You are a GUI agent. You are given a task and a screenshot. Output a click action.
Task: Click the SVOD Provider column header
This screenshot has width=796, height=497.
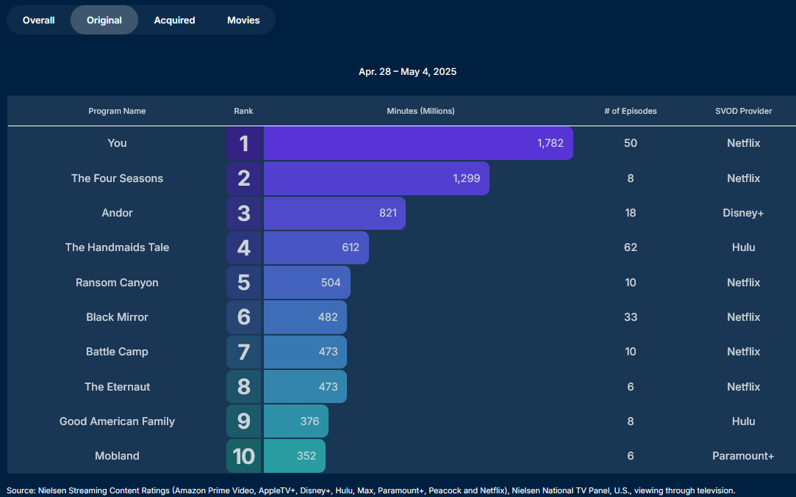pos(743,111)
